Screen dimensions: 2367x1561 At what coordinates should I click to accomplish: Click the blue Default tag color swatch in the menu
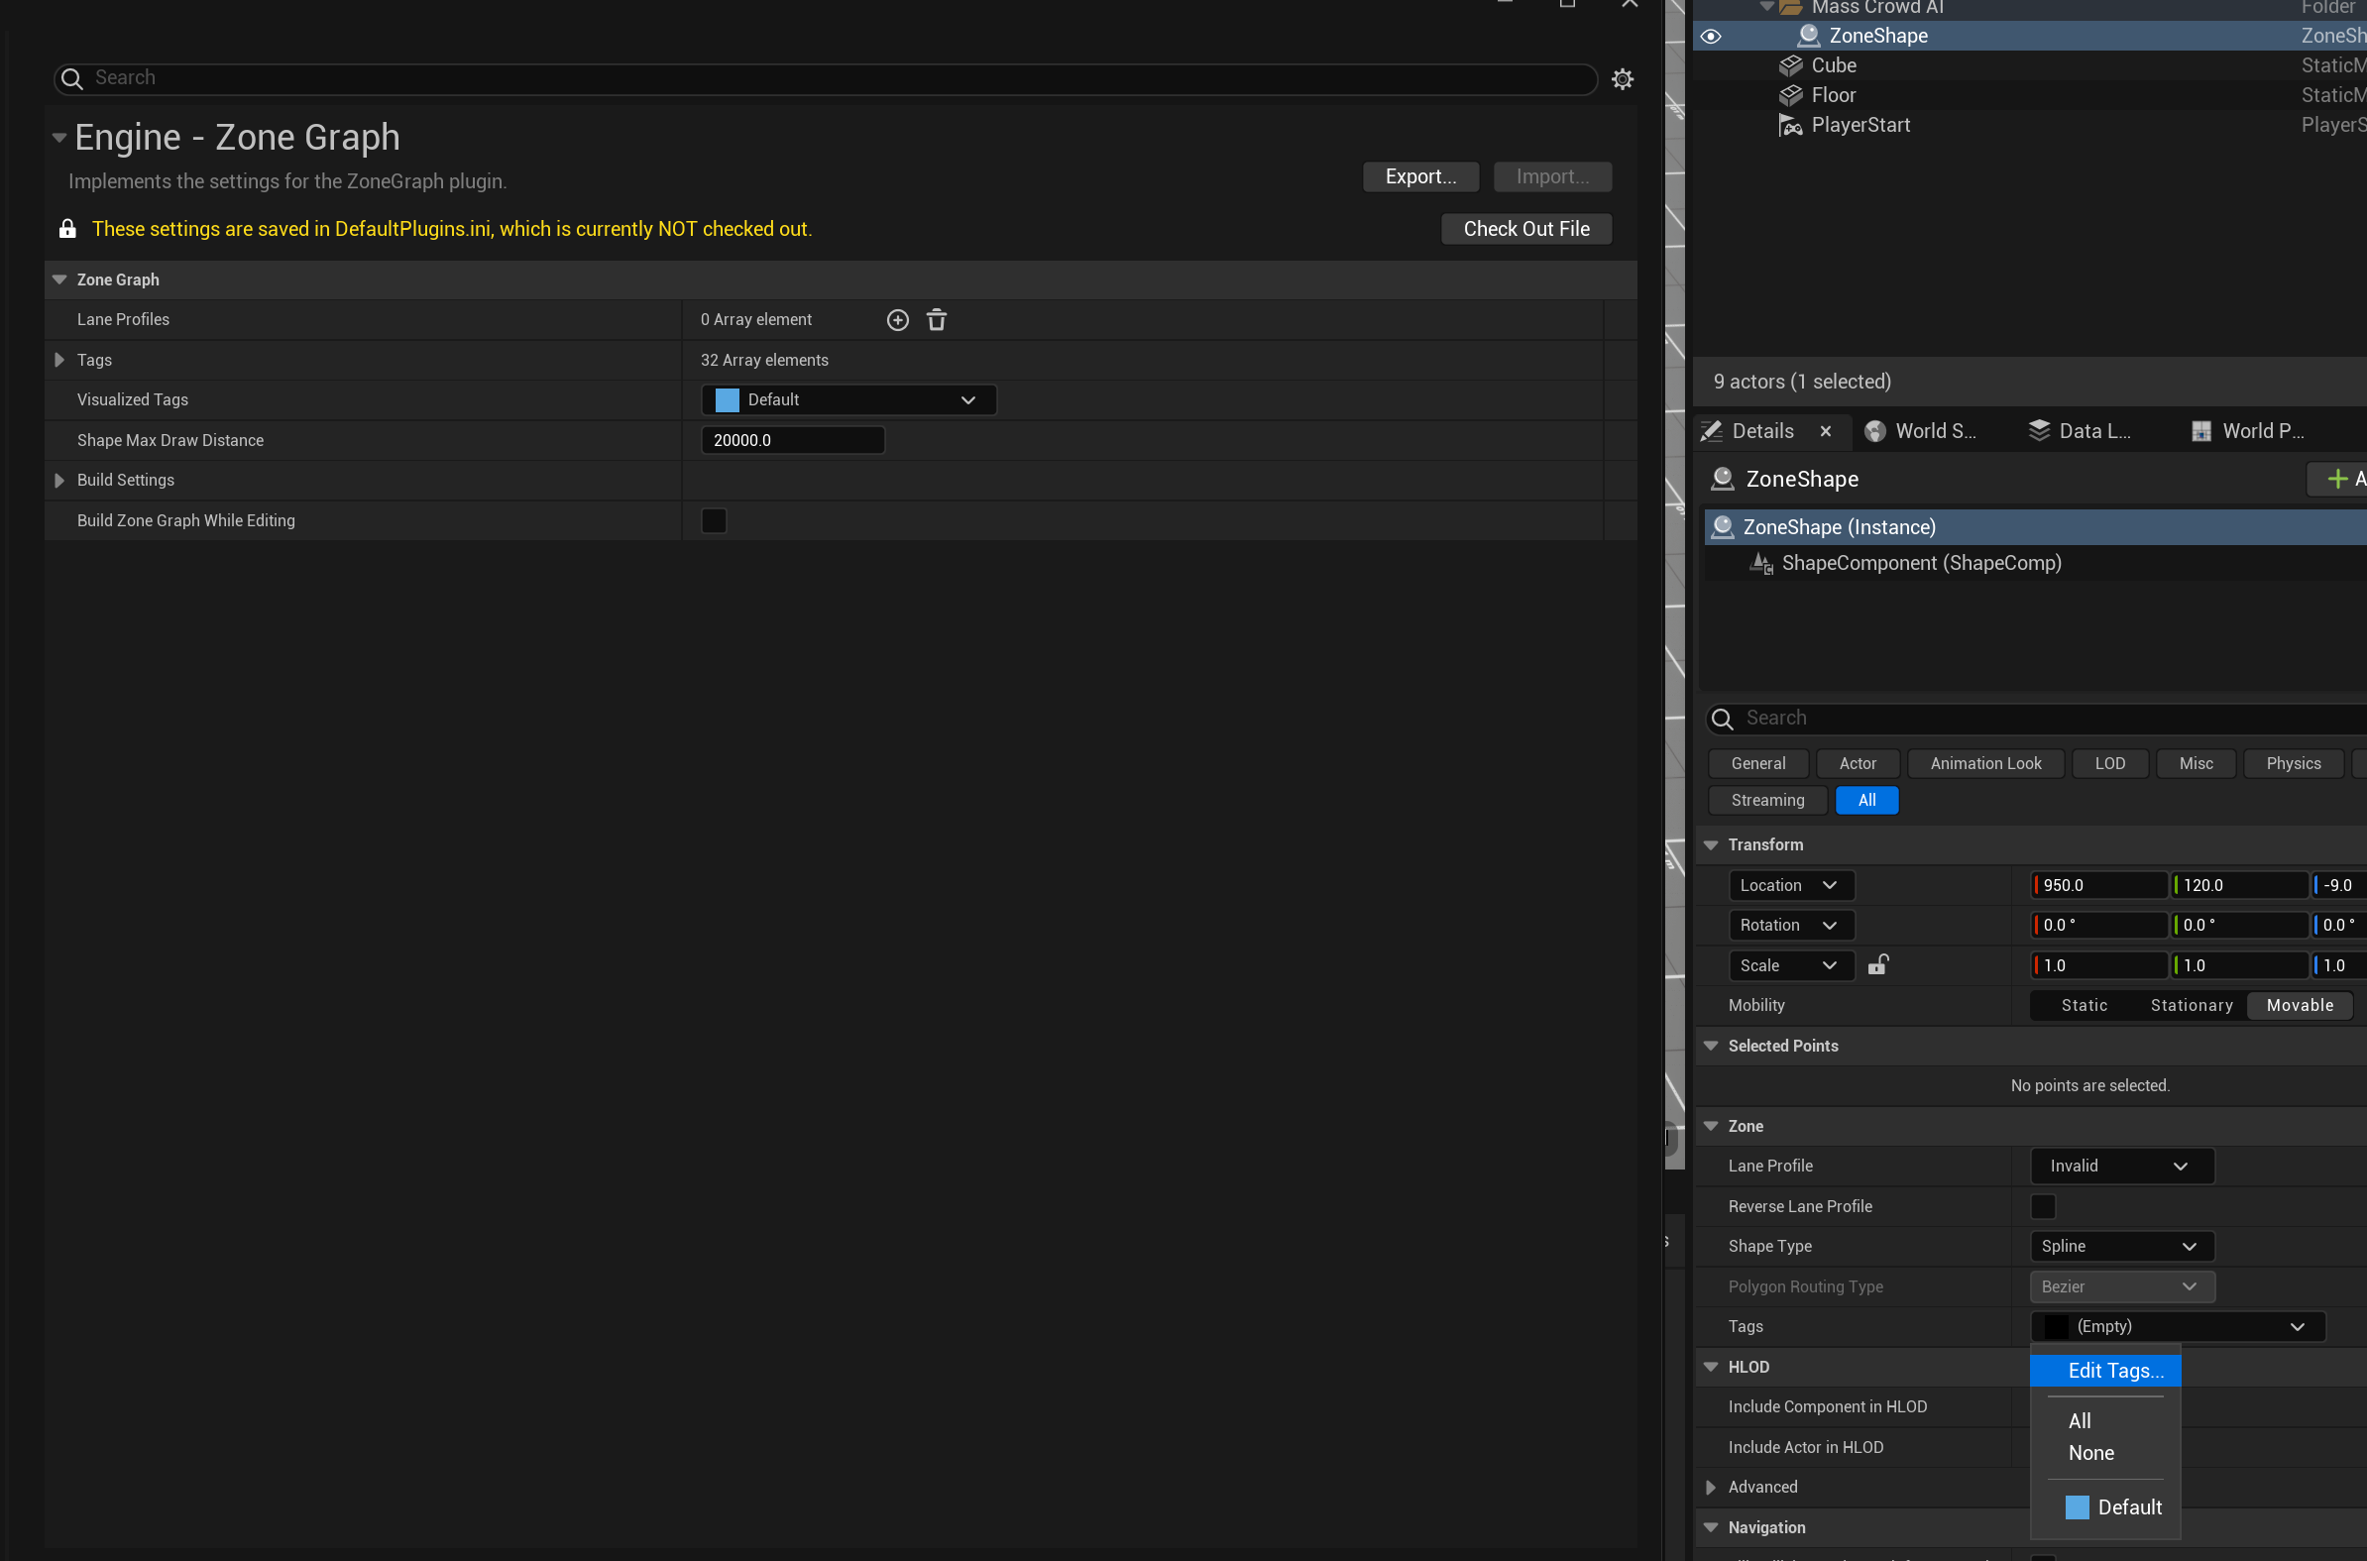tap(2077, 1507)
